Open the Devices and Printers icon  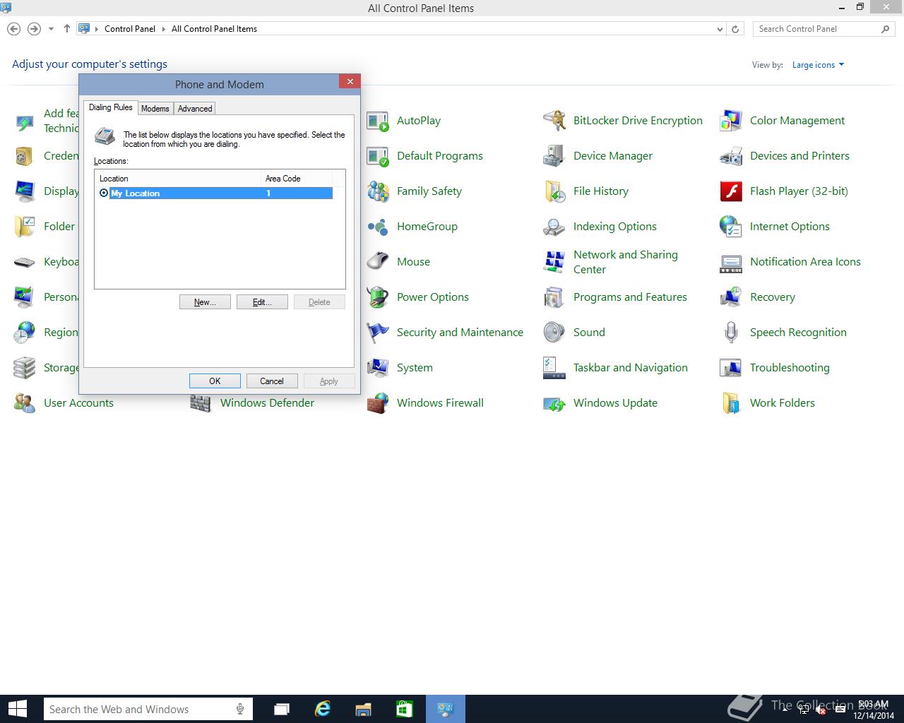(731, 157)
